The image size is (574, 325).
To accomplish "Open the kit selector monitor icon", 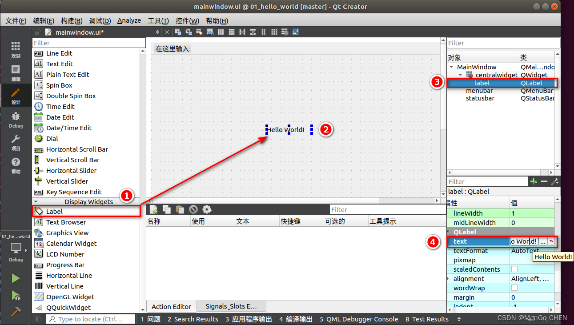I will pyautogui.click(x=16, y=248).
